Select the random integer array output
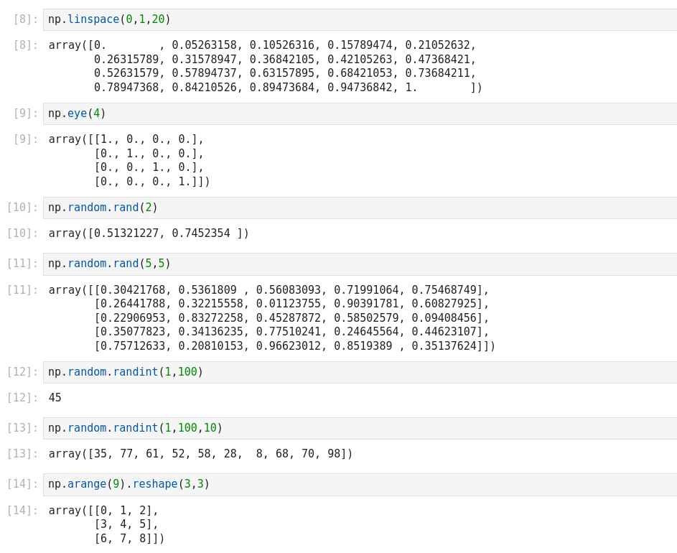This screenshot has width=677, height=553. (x=200, y=454)
